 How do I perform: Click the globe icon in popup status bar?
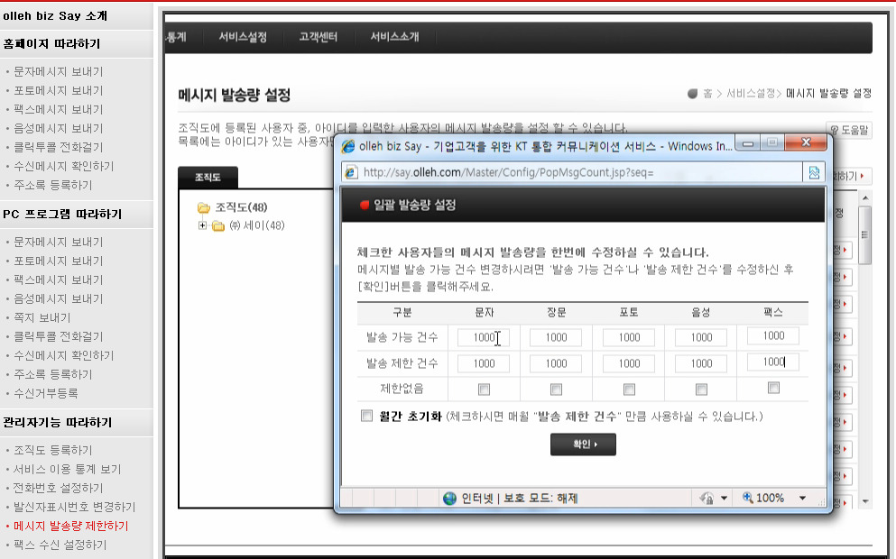449,499
